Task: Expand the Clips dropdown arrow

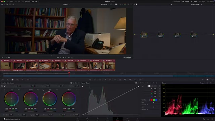Action: coord(38,1)
